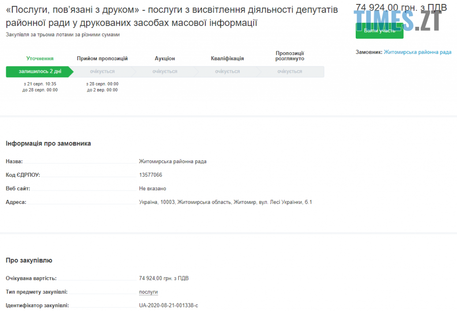Select the 'Уточнення' stage label
The height and width of the screenshot is (312, 457).
pyautogui.click(x=40, y=58)
